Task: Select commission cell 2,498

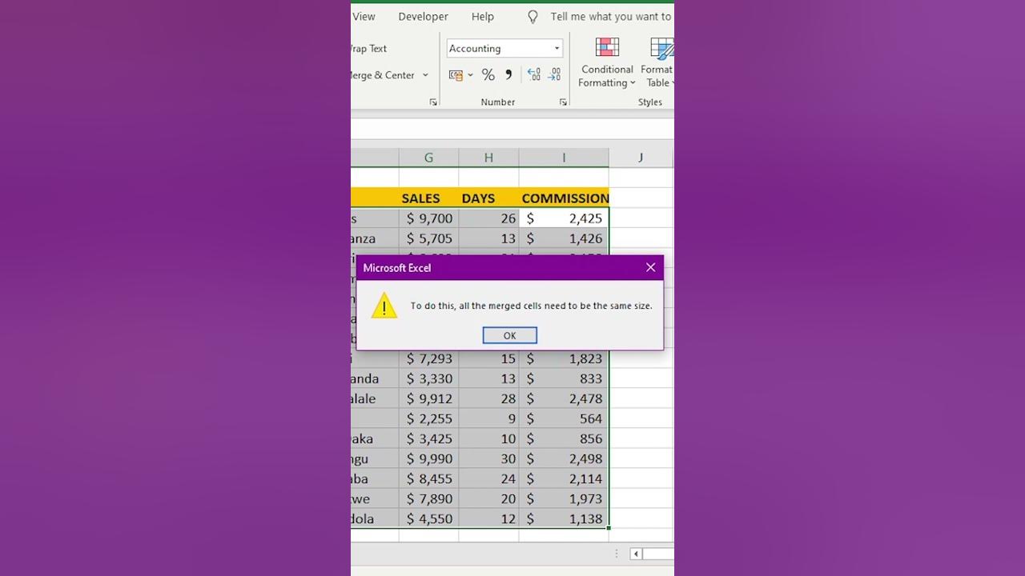Action: click(564, 458)
